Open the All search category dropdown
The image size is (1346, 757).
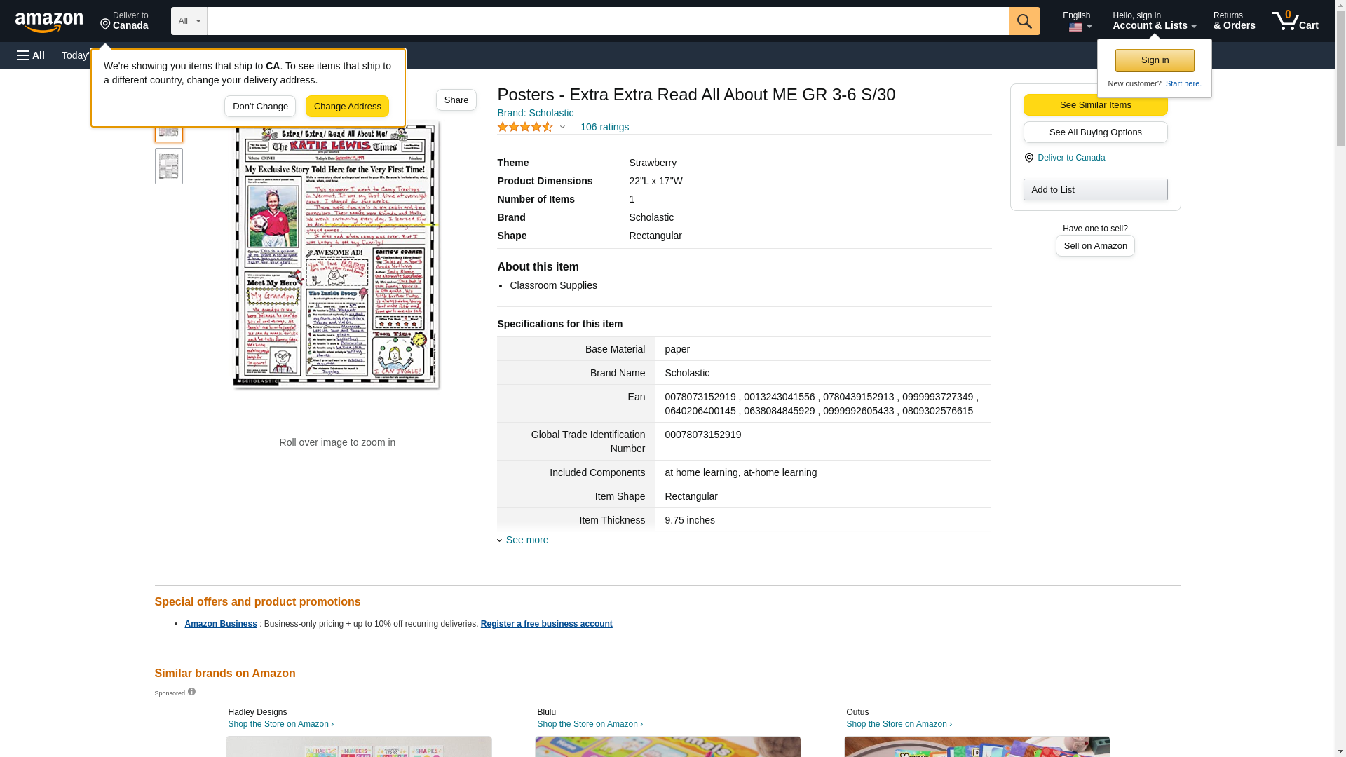(189, 21)
